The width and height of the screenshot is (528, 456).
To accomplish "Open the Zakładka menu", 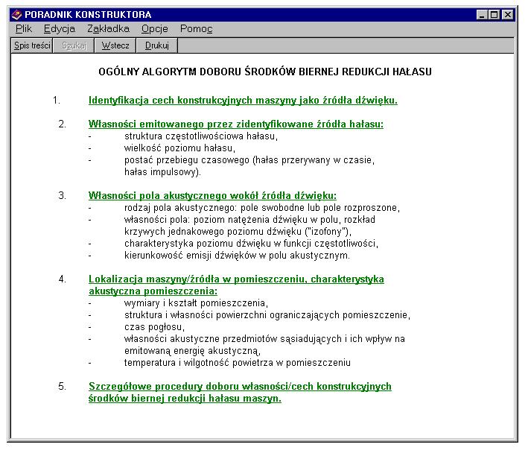I will point(108,29).
